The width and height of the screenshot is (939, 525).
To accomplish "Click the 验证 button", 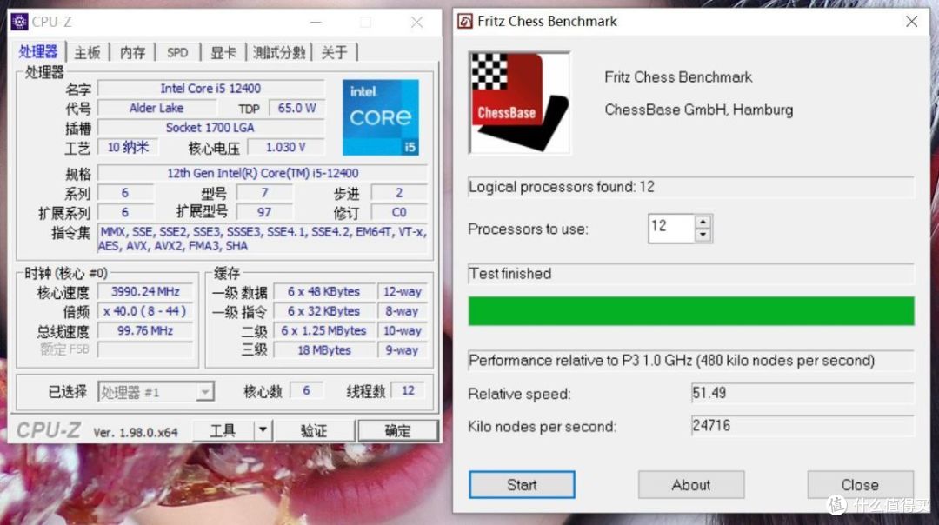I will click(313, 429).
